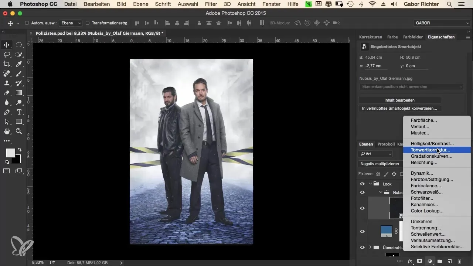Open the Negativ multiplizieren blend mode dropdown
473x266 pixels.
pyautogui.click(x=380, y=164)
